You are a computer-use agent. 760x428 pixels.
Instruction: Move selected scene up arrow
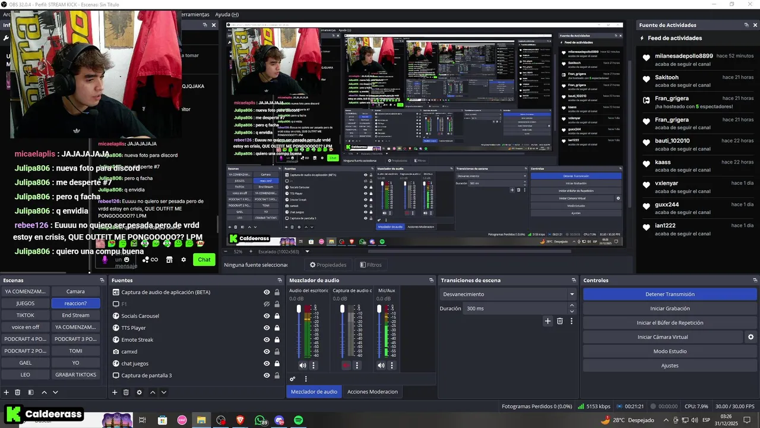point(44,392)
